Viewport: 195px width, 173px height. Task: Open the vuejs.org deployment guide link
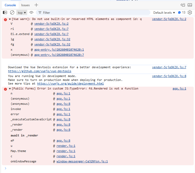pyautogui.click(x=70, y=84)
